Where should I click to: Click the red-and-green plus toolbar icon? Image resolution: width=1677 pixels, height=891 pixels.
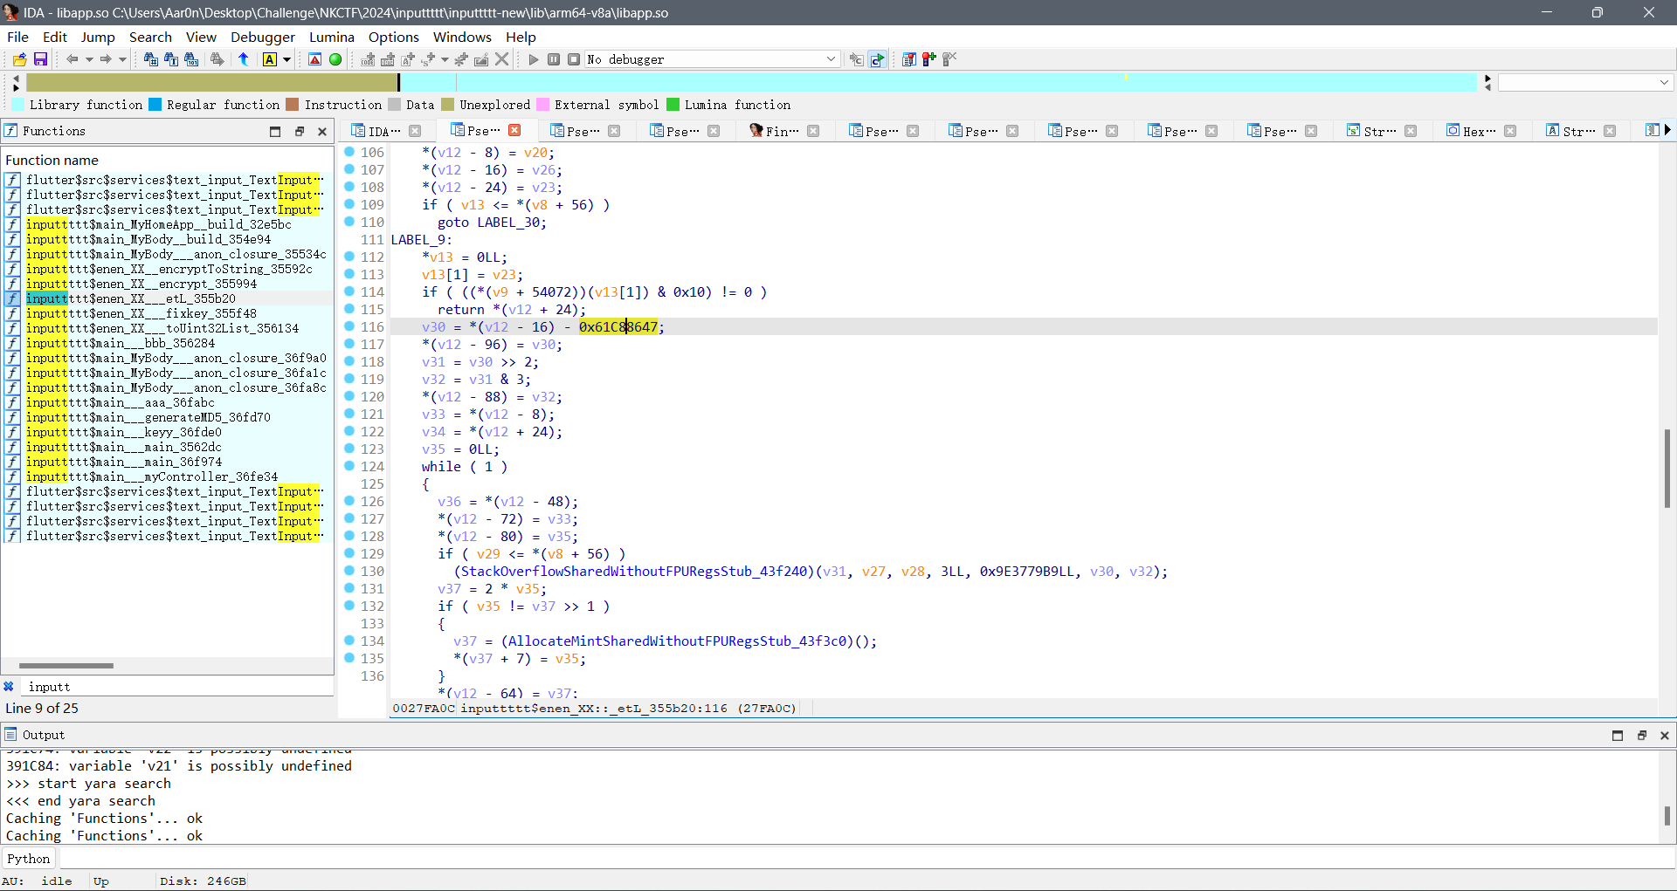click(929, 59)
